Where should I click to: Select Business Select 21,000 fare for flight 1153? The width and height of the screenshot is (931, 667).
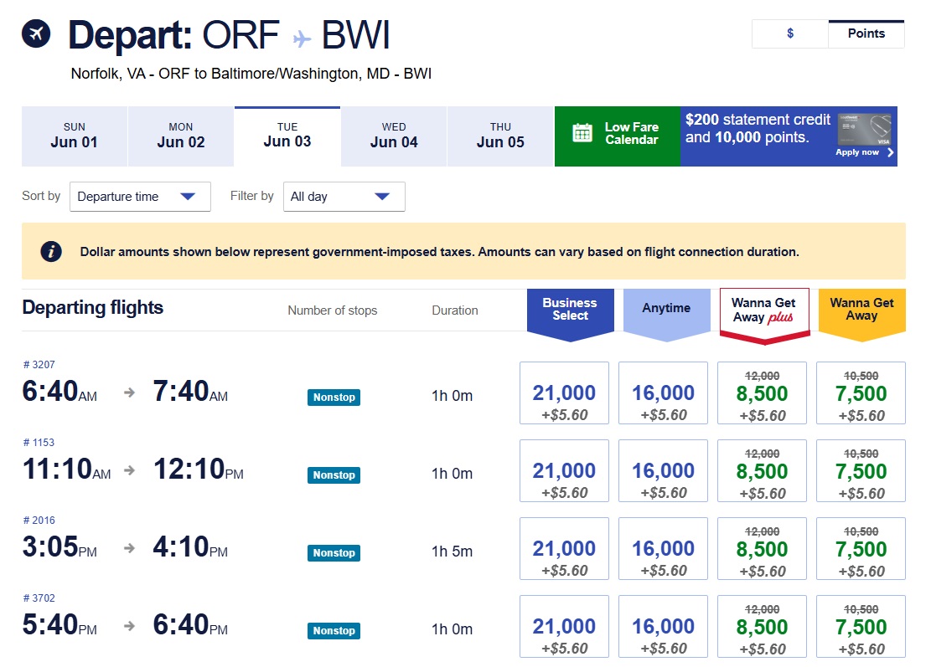[564, 471]
